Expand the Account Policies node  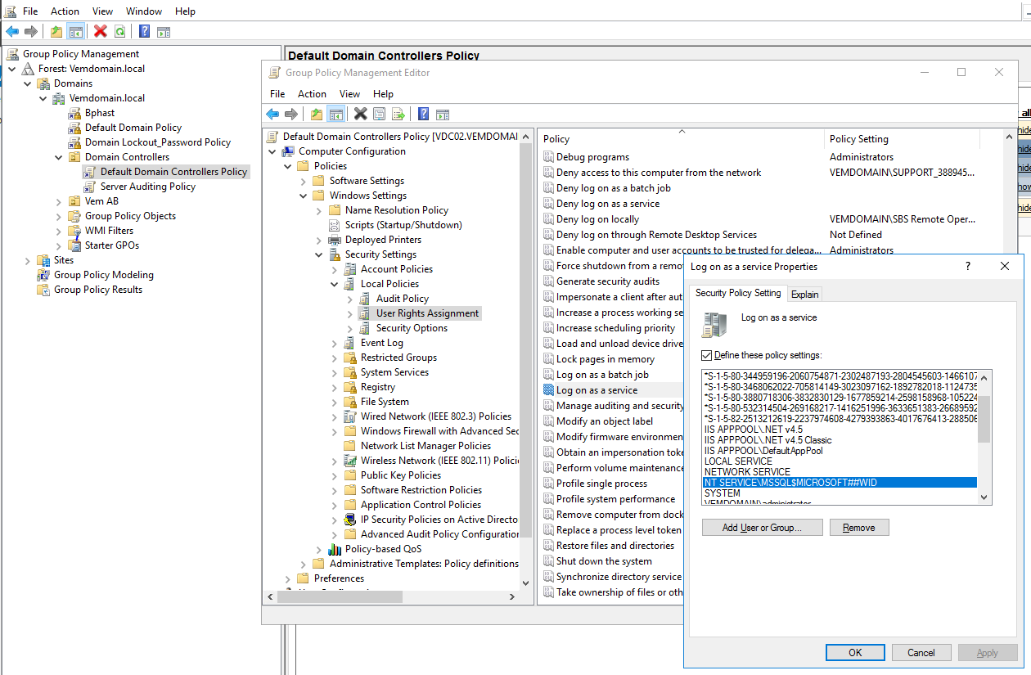click(x=335, y=269)
